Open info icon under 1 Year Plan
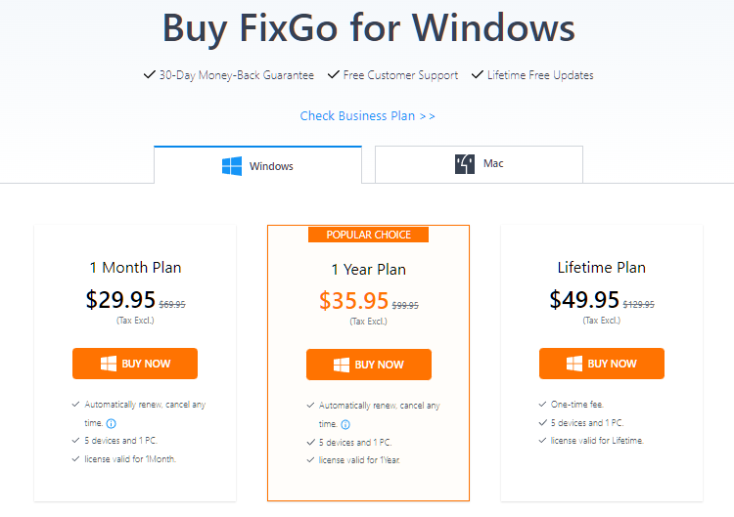Image resolution: width=734 pixels, height=517 pixels. pos(345,424)
